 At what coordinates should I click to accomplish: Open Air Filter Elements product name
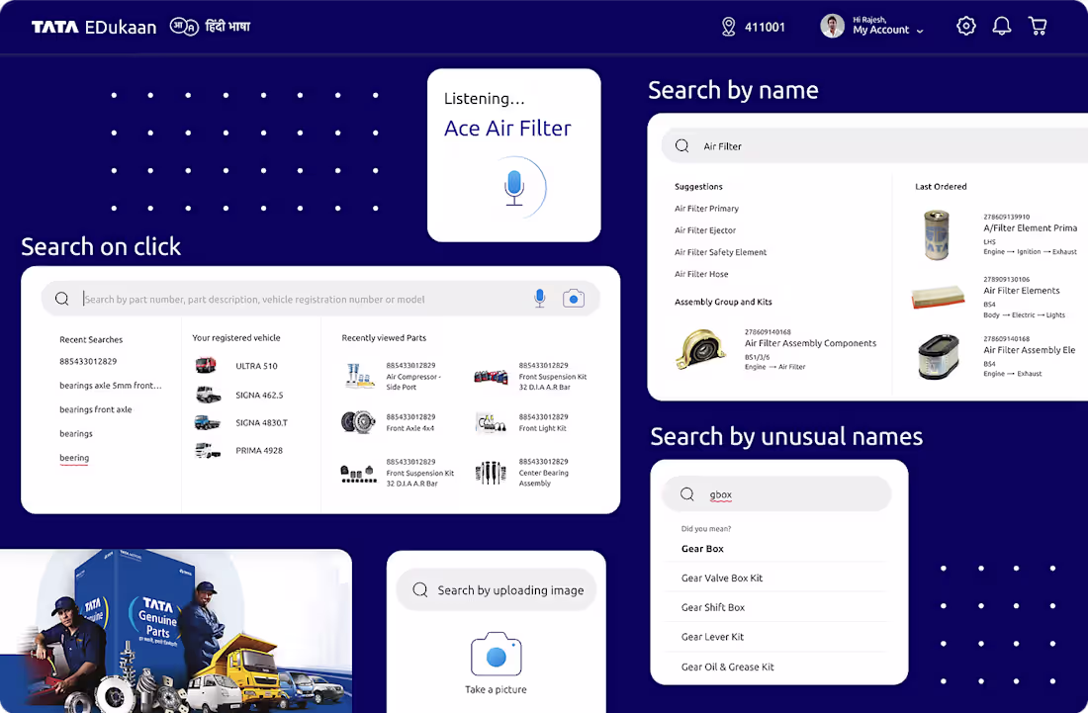coord(1022,291)
